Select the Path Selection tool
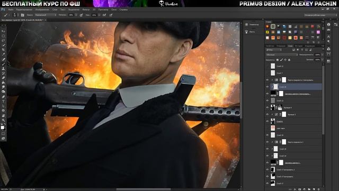Viewport: 339px width, 191px height. click(3, 106)
